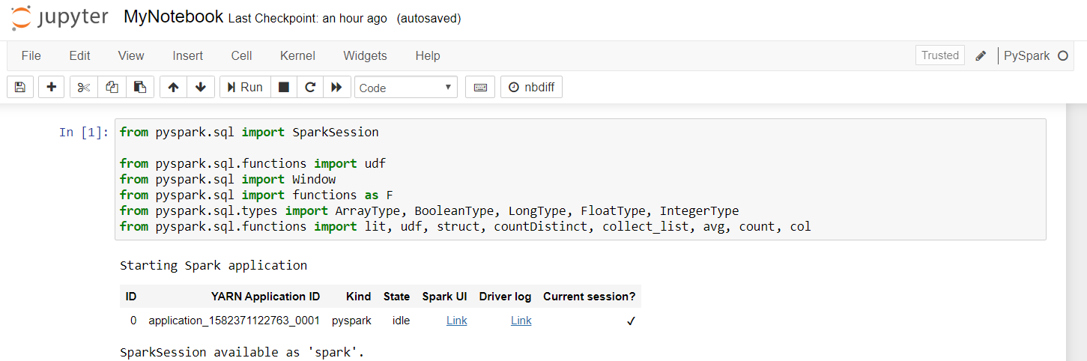1087x361 pixels.
Task: Open the Cell menu
Action: [x=241, y=55]
